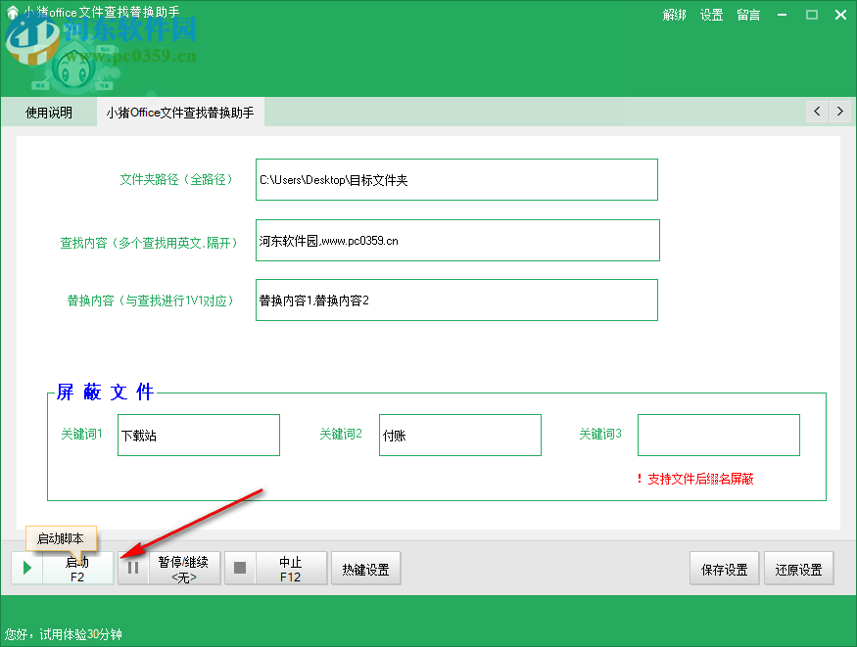Viewport: 857px width, 647px height.
Task: Click the pause icon beside 暂停/继续
Action: [132, 568]
